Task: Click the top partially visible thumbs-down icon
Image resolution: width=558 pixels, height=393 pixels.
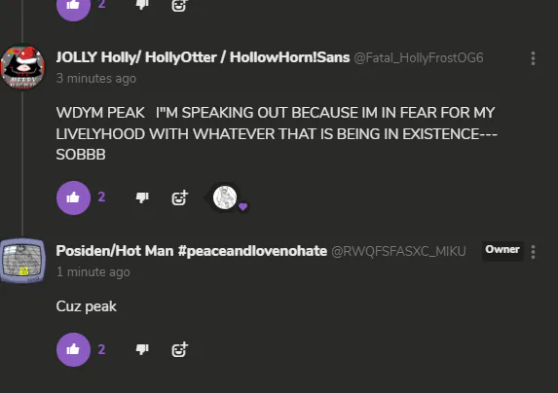Action: click(142, 5)
